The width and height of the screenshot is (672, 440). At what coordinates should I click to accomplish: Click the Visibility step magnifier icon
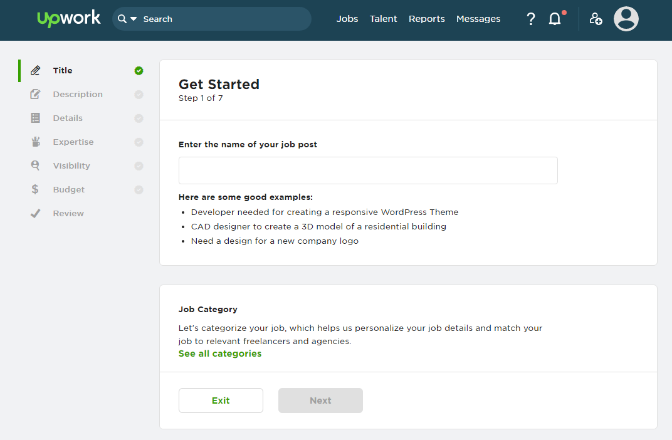coord(35,166)
